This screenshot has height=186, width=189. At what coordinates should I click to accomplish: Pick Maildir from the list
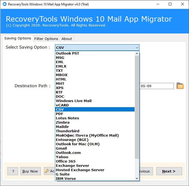[x=95, y=127]
